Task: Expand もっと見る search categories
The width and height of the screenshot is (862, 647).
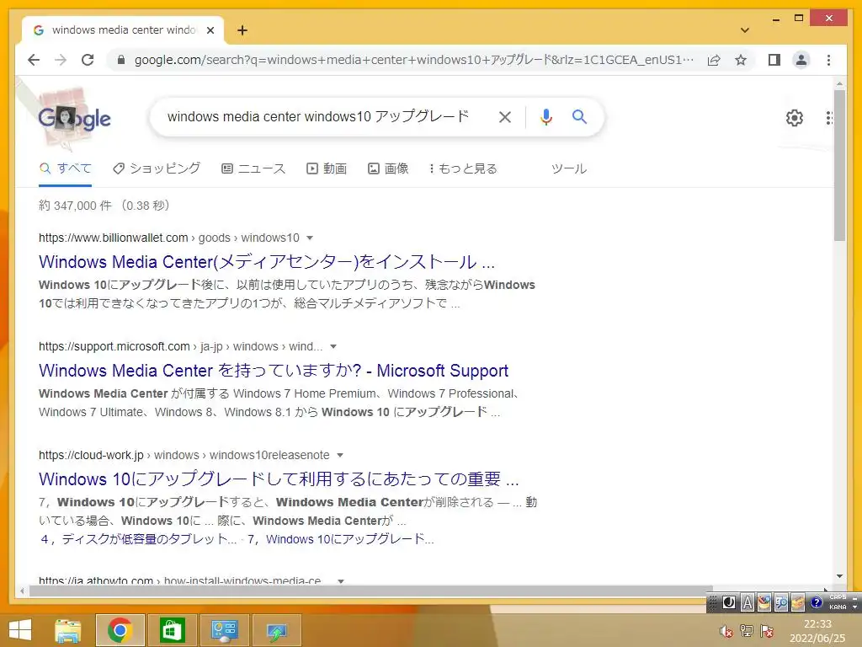Action: pyautogui.click(x=463, y=168)
